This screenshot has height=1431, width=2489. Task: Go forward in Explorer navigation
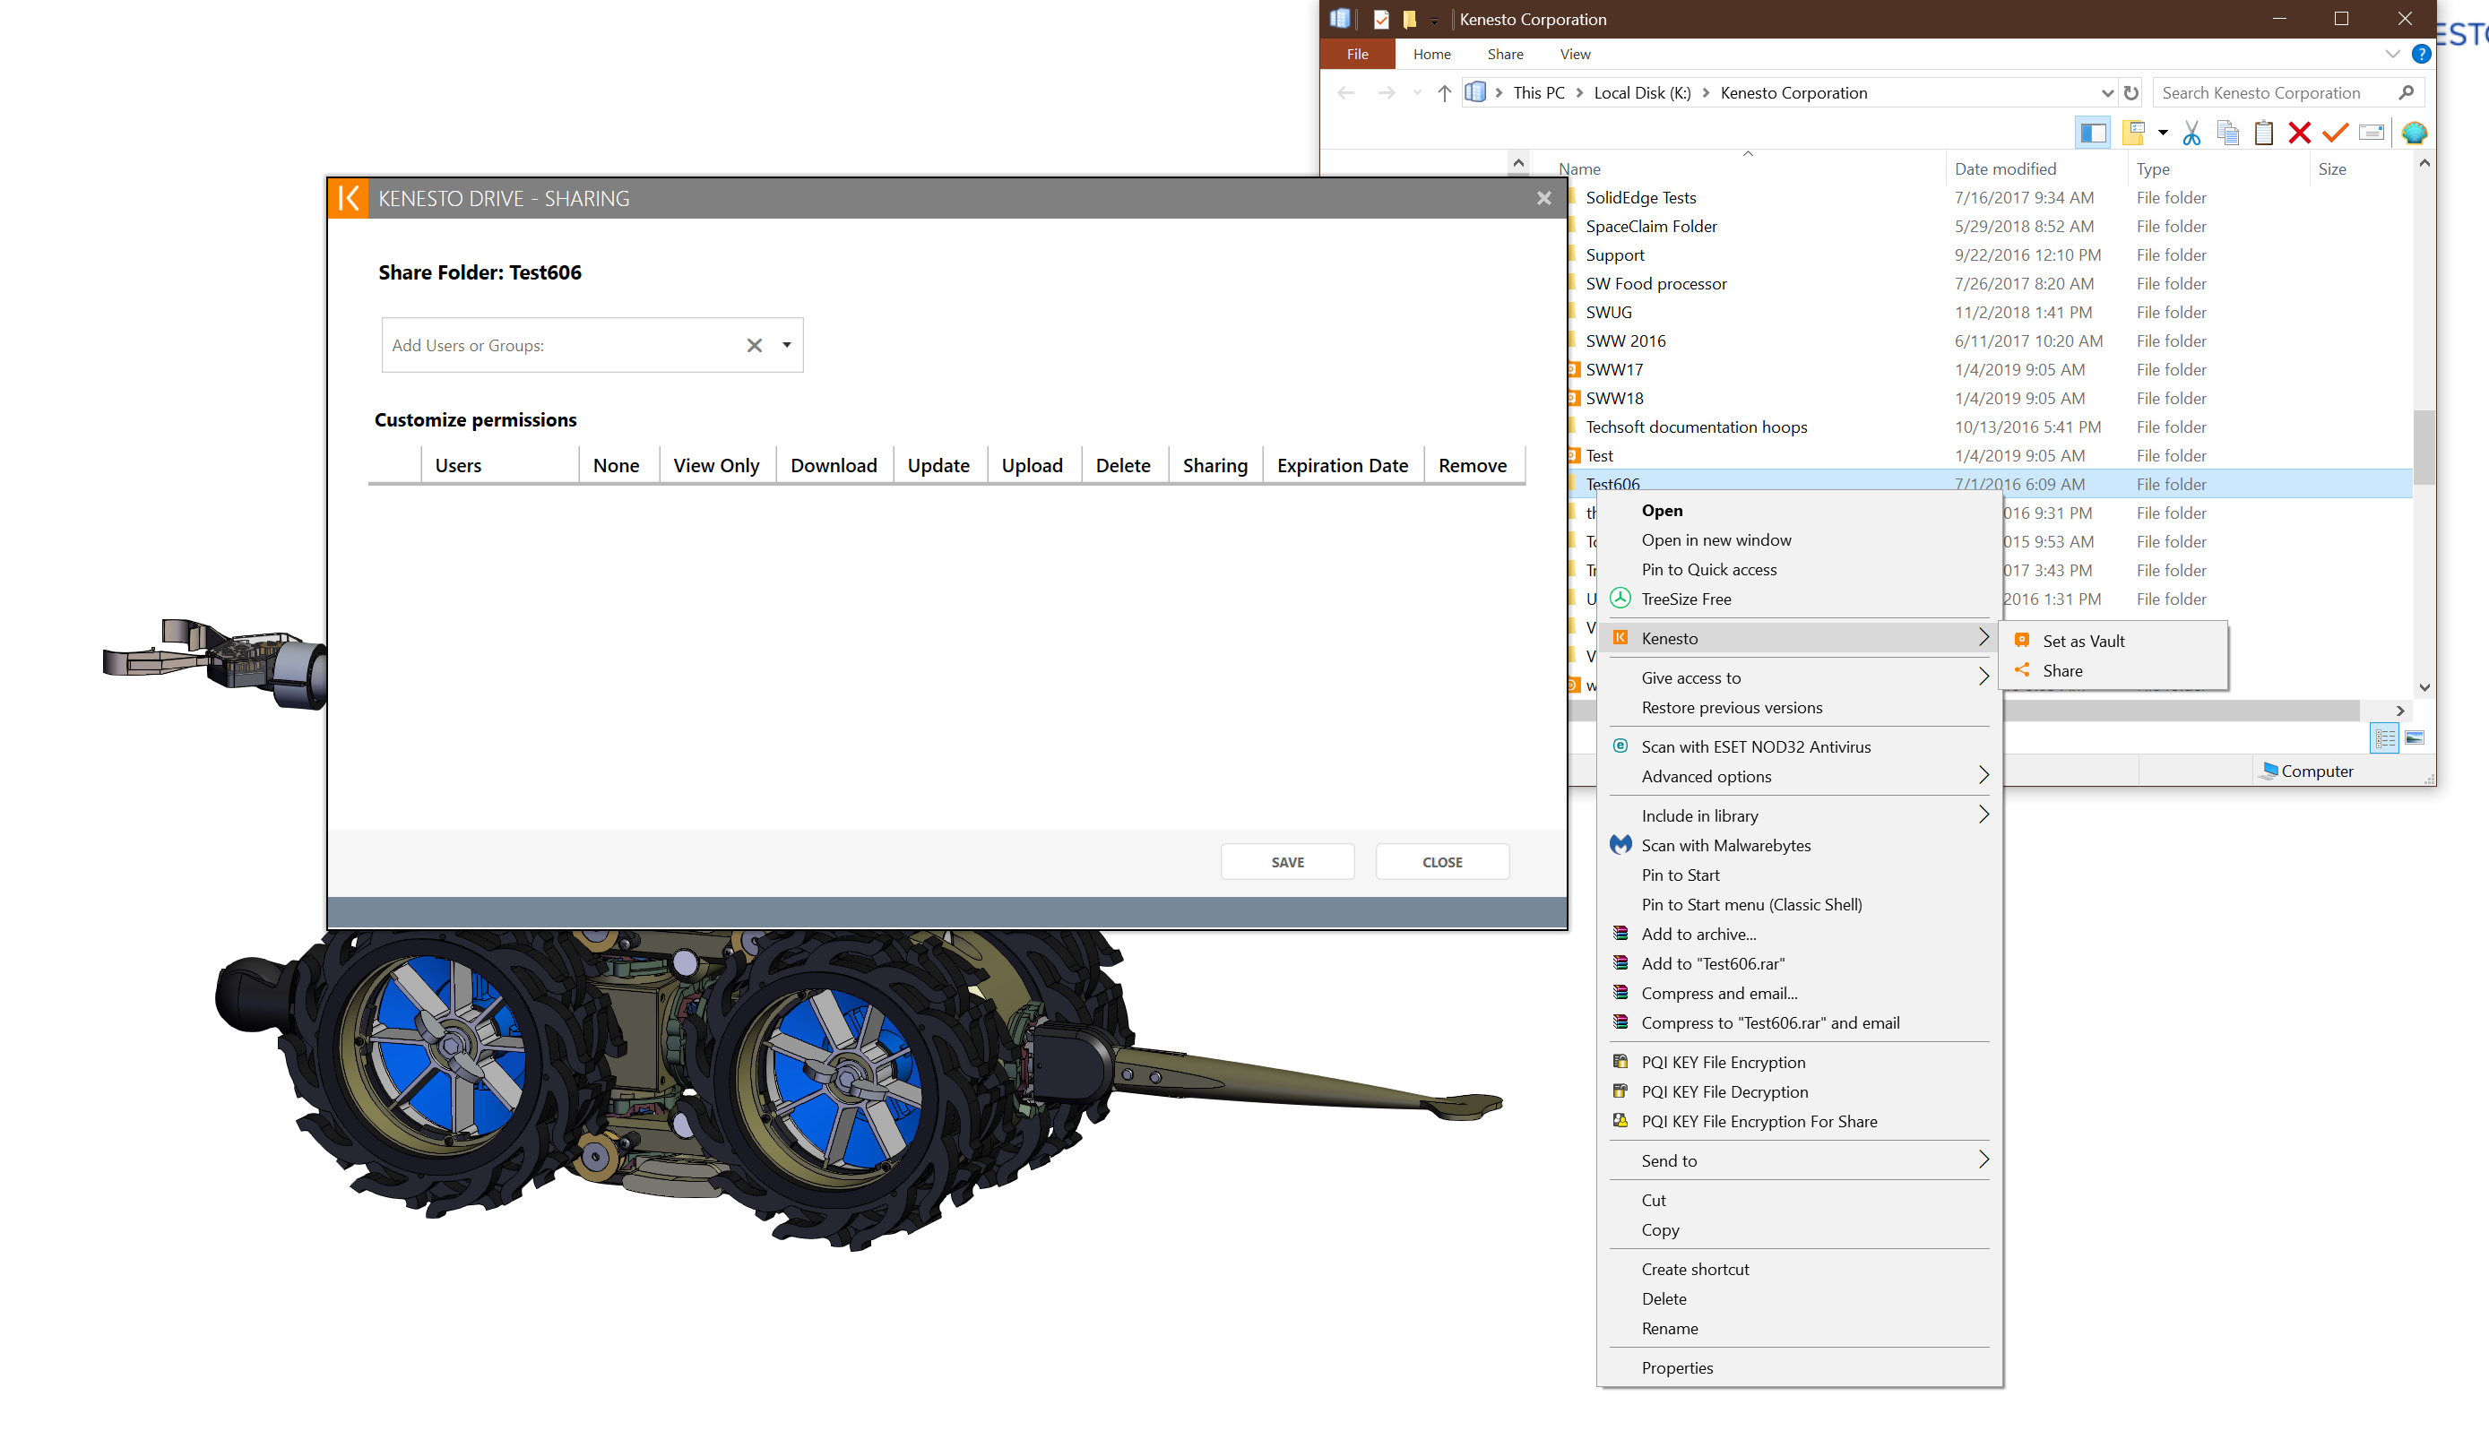pos(1385,92)
